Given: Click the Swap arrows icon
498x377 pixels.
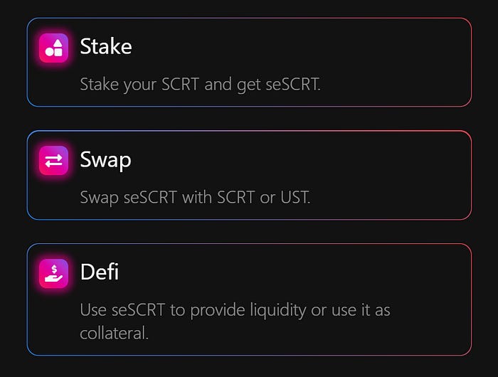Looking at the screenshot, I should point(53,161).
